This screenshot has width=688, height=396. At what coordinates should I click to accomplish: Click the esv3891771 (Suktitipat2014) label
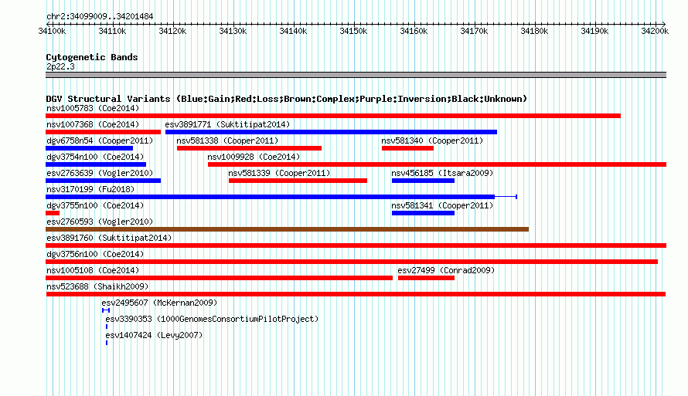click(227, 124)
